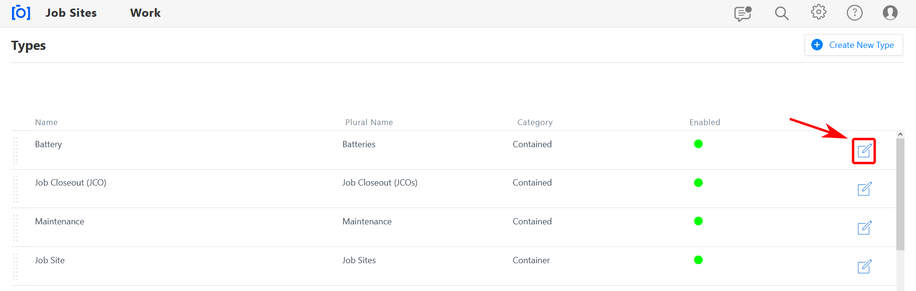The image size is (916, 291).
Task: Click the Job Site type name
Action: [x=50, y=260]
